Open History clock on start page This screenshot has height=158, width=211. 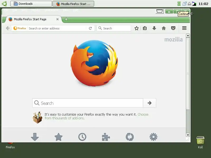[x=82, y=137]
